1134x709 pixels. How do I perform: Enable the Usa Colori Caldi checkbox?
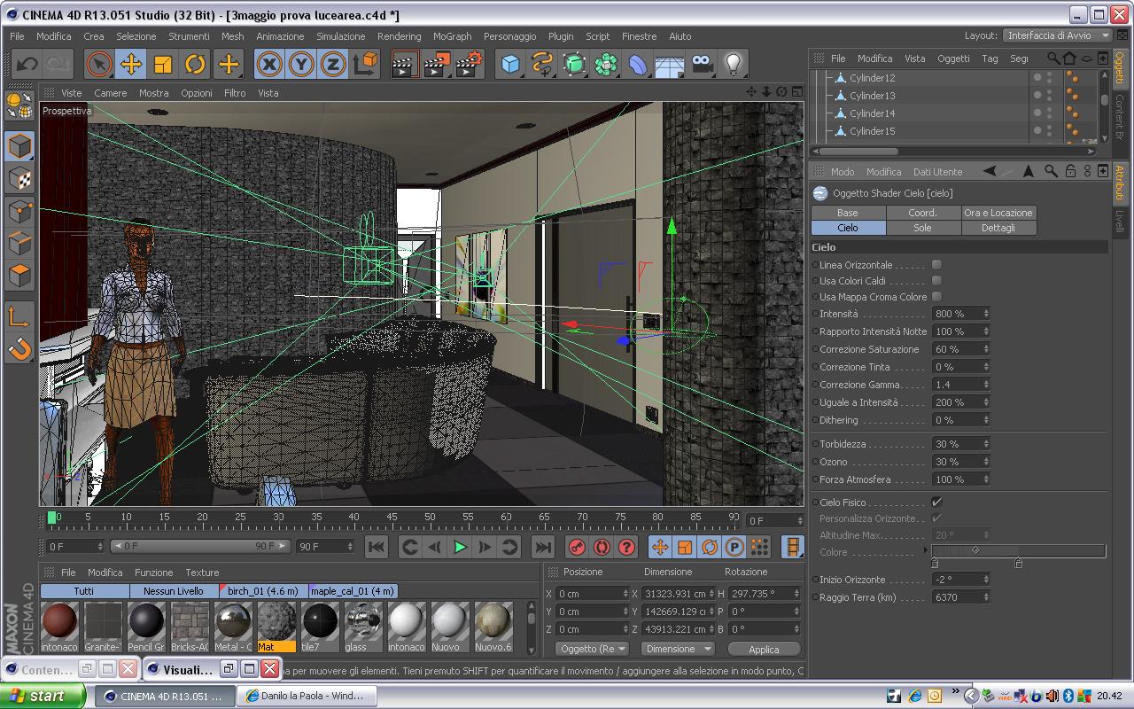(936, 280)
